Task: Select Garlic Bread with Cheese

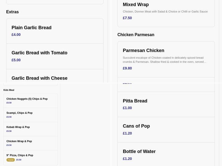Action: [39, 78]
